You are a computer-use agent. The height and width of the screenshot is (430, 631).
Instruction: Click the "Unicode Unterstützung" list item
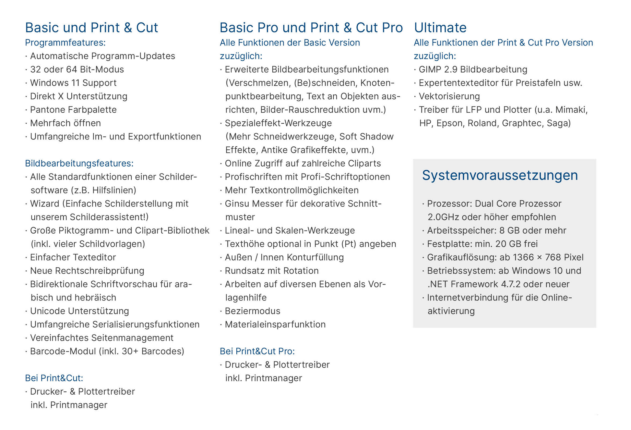click(x=79, y=311)
